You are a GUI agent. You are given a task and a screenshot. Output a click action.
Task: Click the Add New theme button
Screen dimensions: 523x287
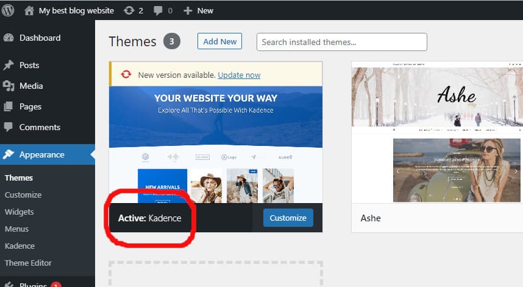pyautogui.click(x=219, y=41)
